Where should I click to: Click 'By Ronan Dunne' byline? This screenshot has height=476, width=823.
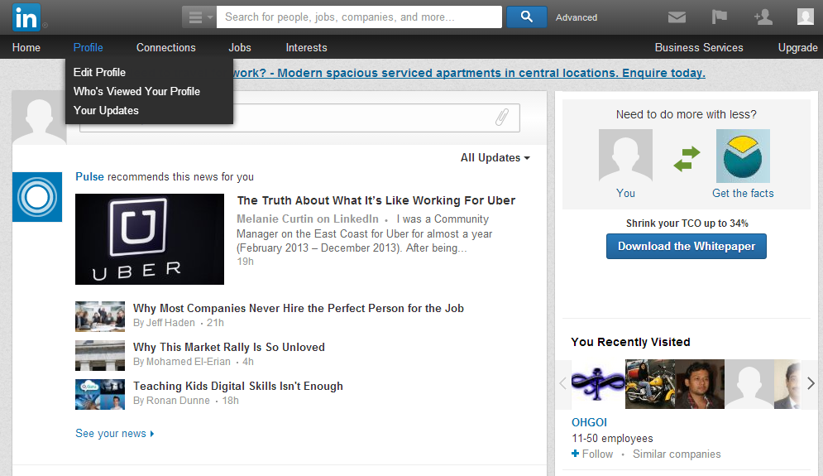pos(171,401)
